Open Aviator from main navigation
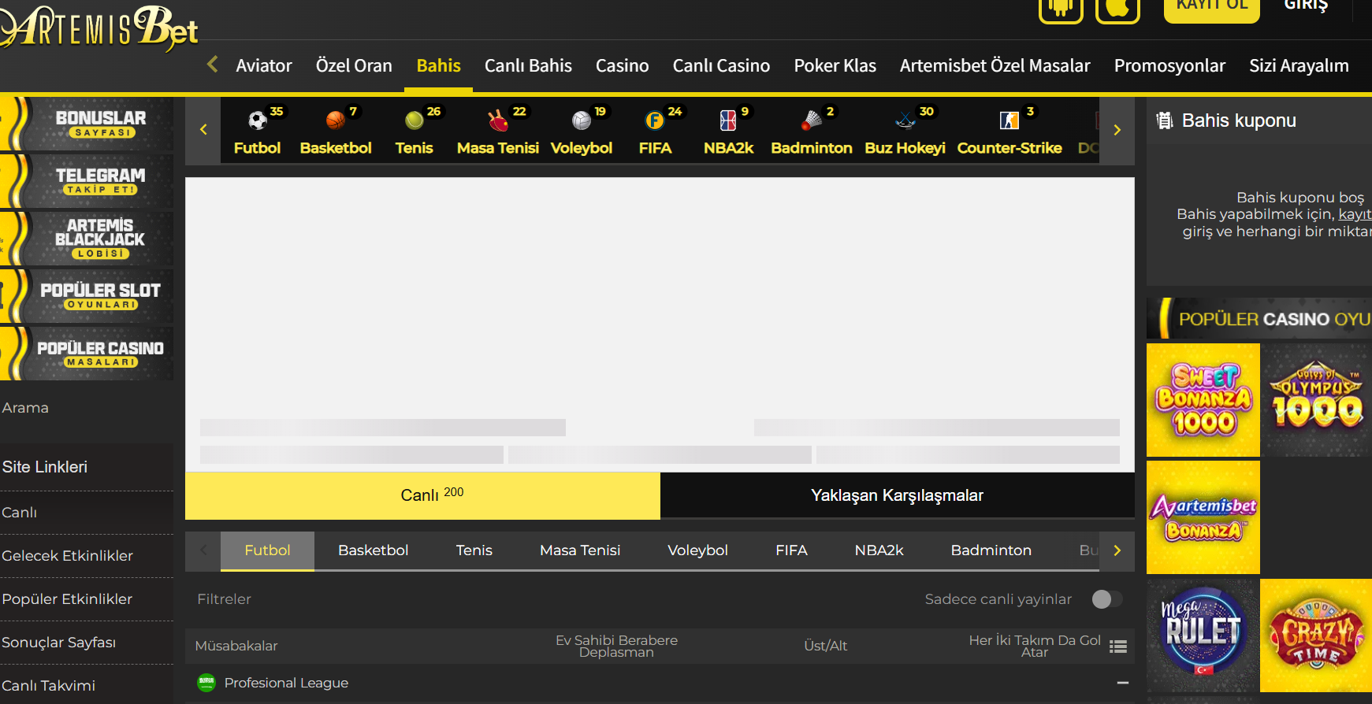 (x=264, y=65)
